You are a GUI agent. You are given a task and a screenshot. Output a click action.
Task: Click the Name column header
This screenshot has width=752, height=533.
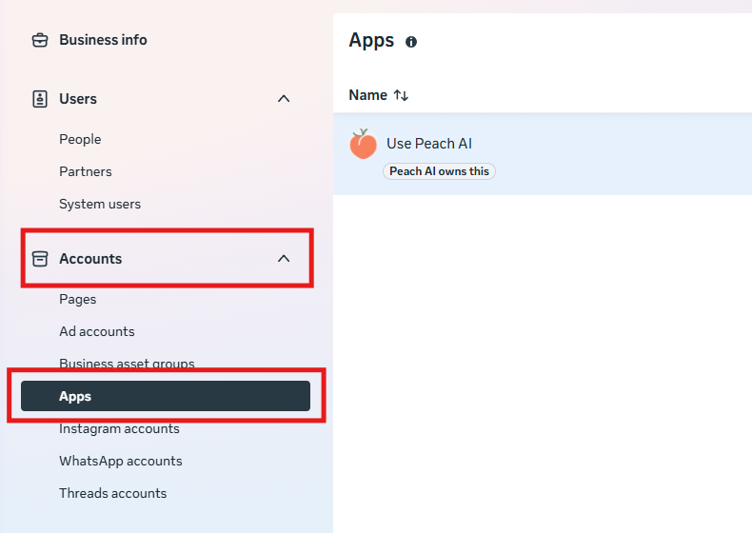(x=367, y=95)
